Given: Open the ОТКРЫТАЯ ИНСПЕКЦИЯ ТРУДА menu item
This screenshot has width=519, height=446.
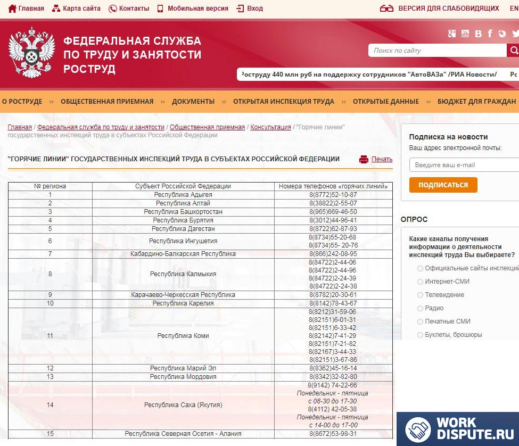Looking at the screenshot, I should pyautogui.click(x=284, y=102).
